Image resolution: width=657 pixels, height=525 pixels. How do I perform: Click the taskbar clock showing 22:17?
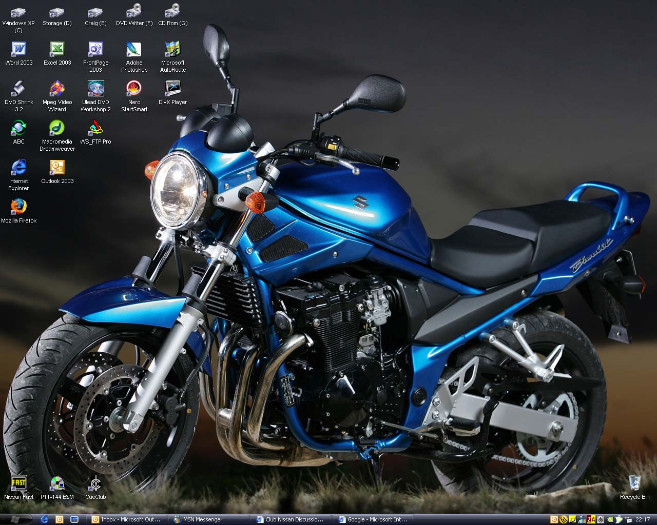[643, 519]
